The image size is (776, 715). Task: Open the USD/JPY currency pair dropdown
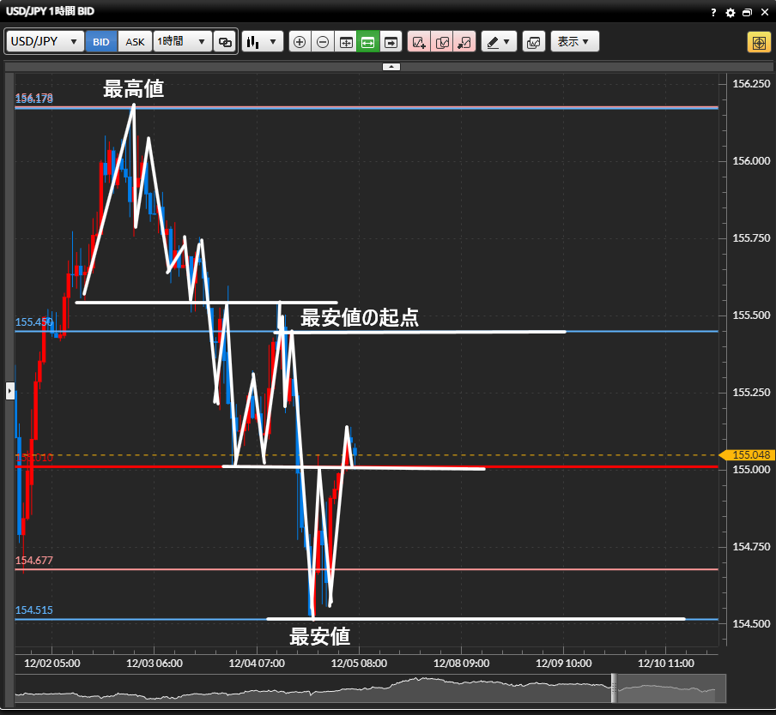[45, 41]
